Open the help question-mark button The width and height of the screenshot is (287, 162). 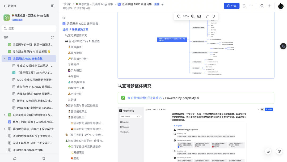[279, 151]
